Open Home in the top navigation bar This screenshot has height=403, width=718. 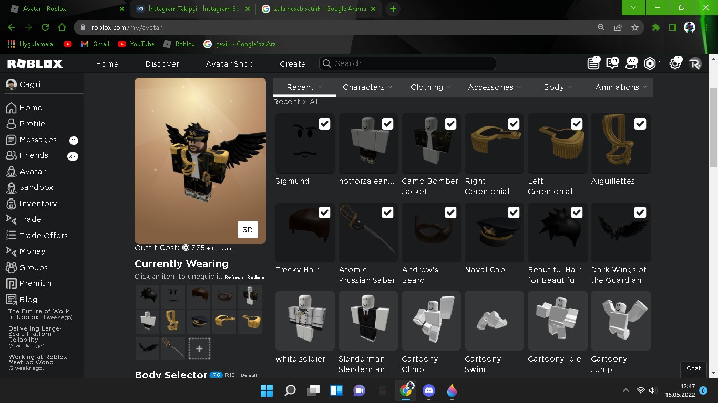coord(107,64)
